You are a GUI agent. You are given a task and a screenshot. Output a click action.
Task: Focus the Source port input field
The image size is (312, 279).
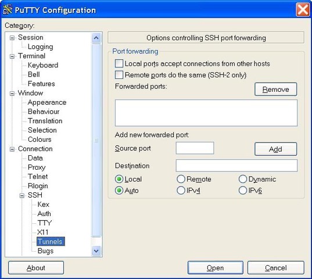(x=195, y=148)
